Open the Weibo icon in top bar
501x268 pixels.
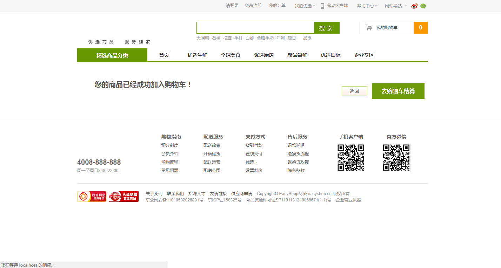click(x=414, y=6)
